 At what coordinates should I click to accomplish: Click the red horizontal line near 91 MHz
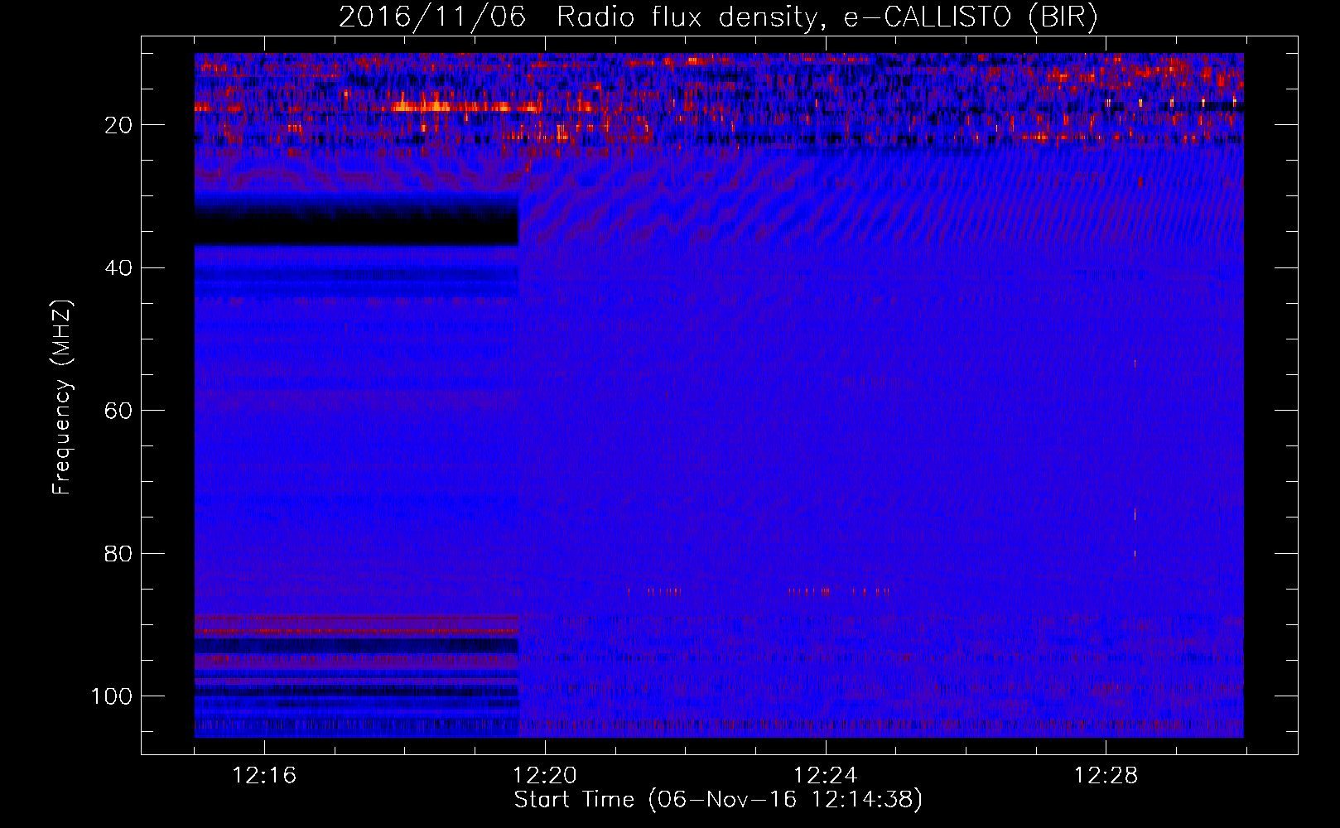[356, 632]
